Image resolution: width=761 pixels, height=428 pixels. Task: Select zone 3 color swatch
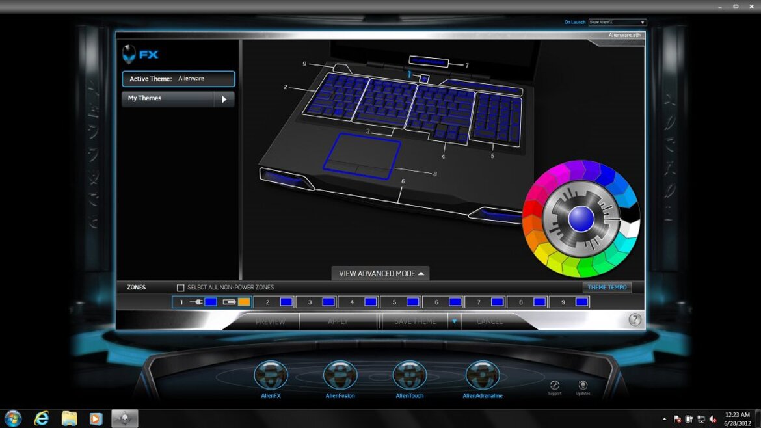pos(328,302)
